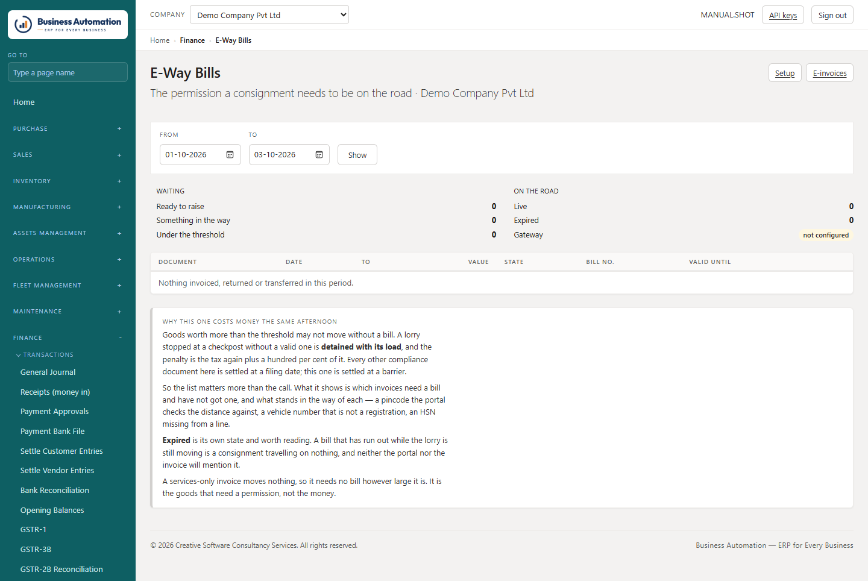Expand the Maintenance sidebar section
The image size is (868, 581).
68,312
